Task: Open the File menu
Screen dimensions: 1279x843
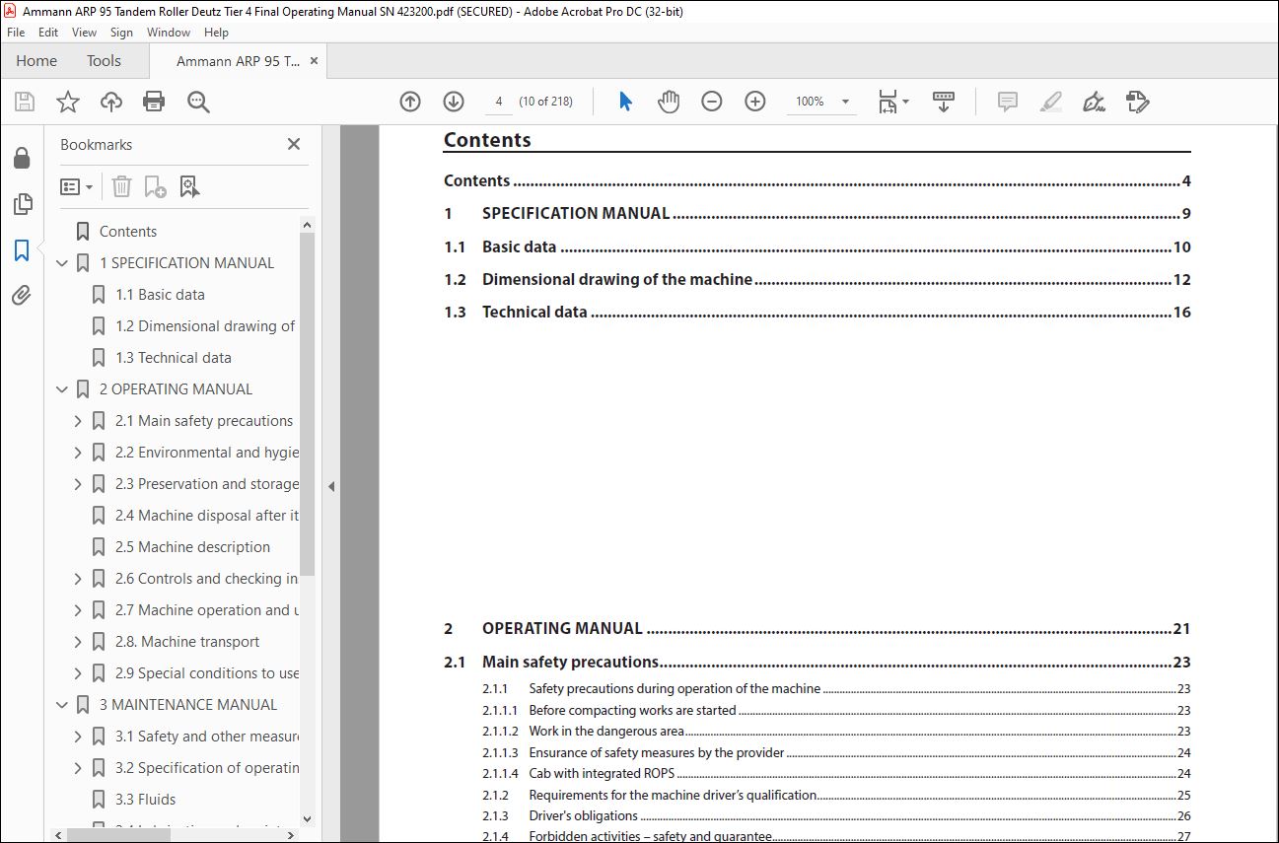Action: click(16, 33)
